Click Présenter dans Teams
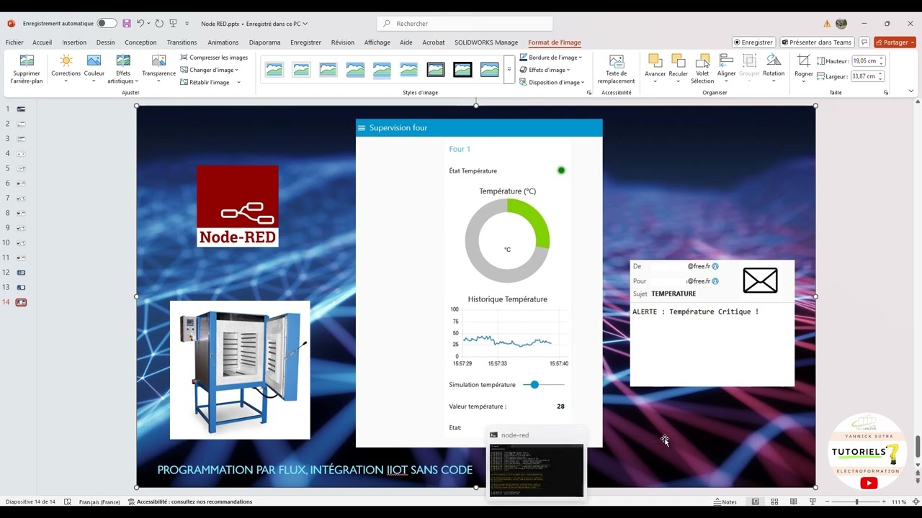 817,42
